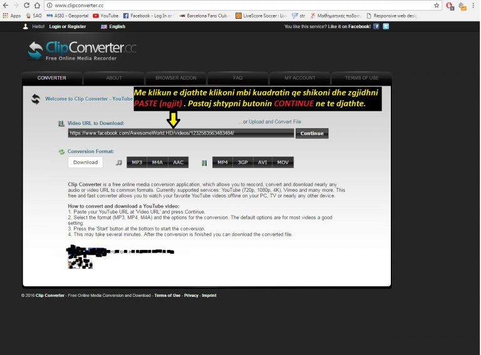Select the MY ACCOUNT tab
The height and width of the screenshot is (355, 481).
point(300,78)
